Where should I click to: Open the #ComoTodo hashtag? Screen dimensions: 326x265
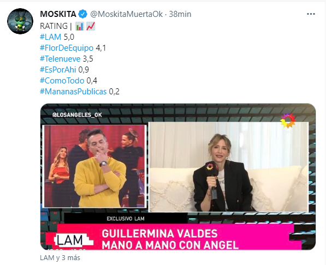[x=62, y=81]
